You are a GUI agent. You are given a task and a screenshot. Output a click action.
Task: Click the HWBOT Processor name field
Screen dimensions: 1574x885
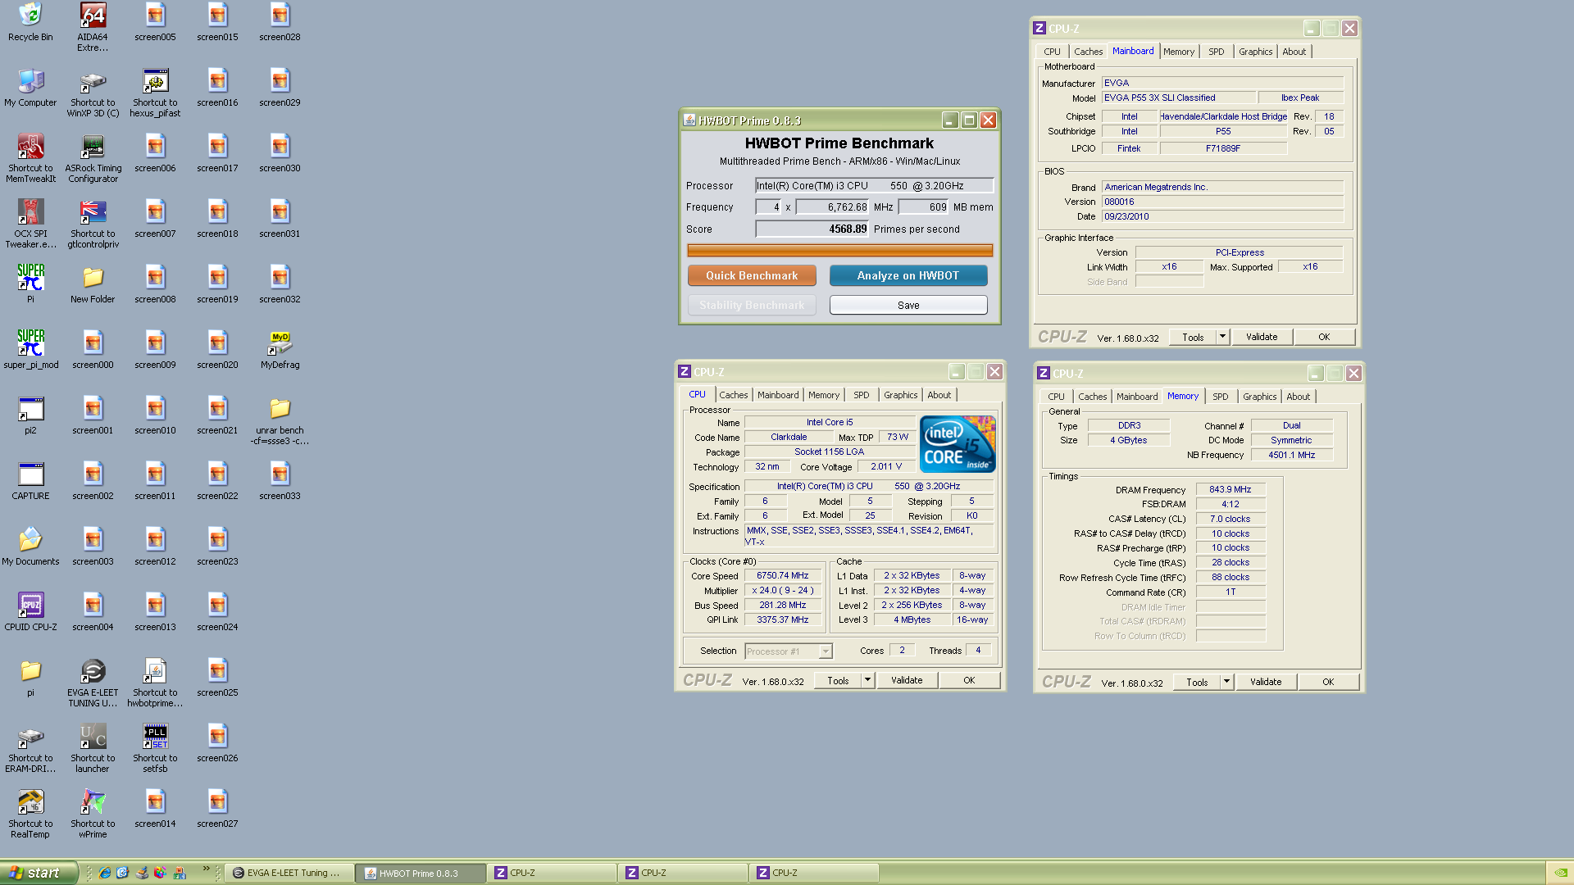click(874, 186)
